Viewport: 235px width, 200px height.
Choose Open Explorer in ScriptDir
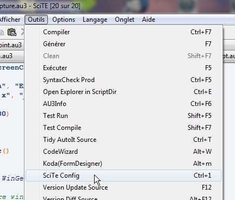point(123,92)
